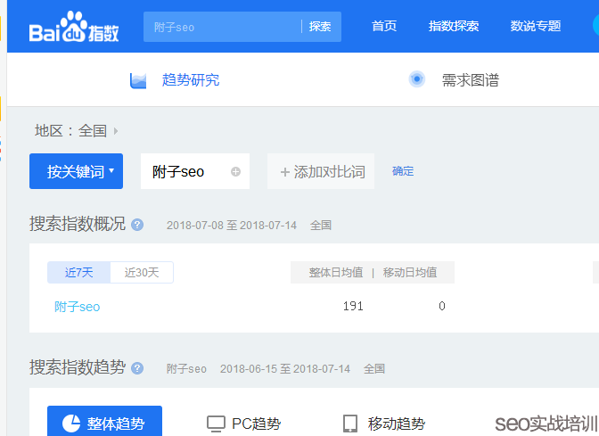Select the 近7天 range tab

pos(79,273)
